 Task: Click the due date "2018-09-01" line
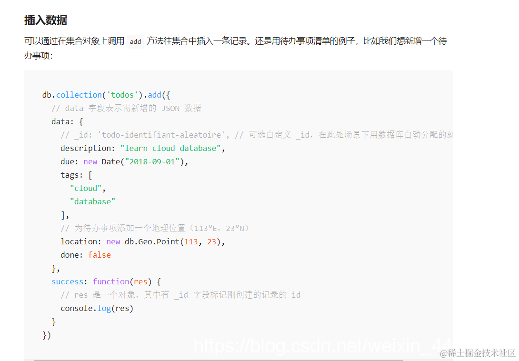click(x=124, y=161)
